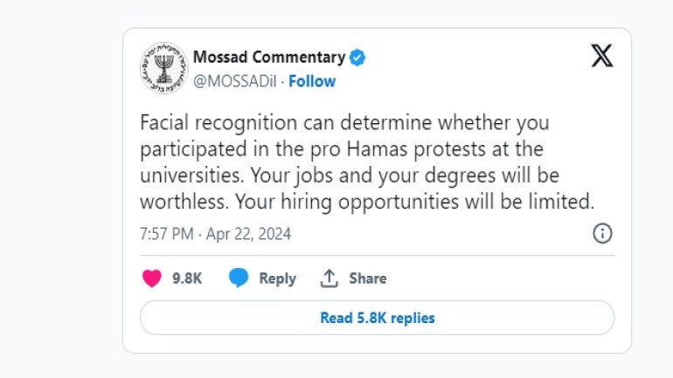Click the Apr 22, 2024 date link
This screenshot has width=673, height=378.
[248, 234]
